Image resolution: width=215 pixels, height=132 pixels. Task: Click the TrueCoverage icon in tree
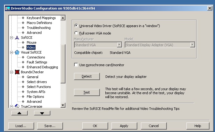coord(17,106)
